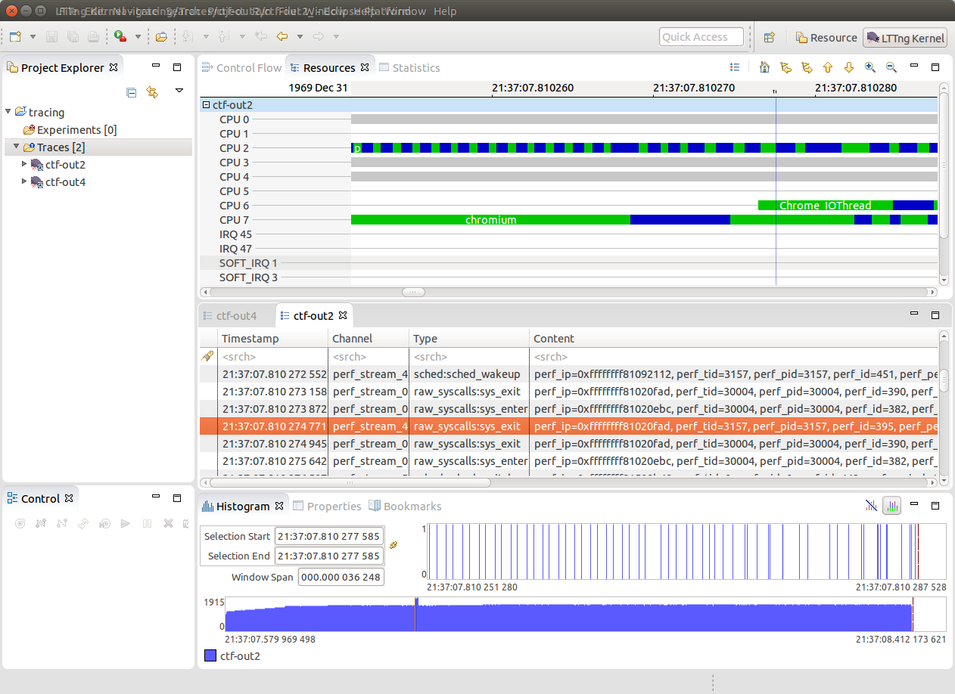955x694 pixels.
Task: Switch to the Resource perspective
Action: point(826,38)
